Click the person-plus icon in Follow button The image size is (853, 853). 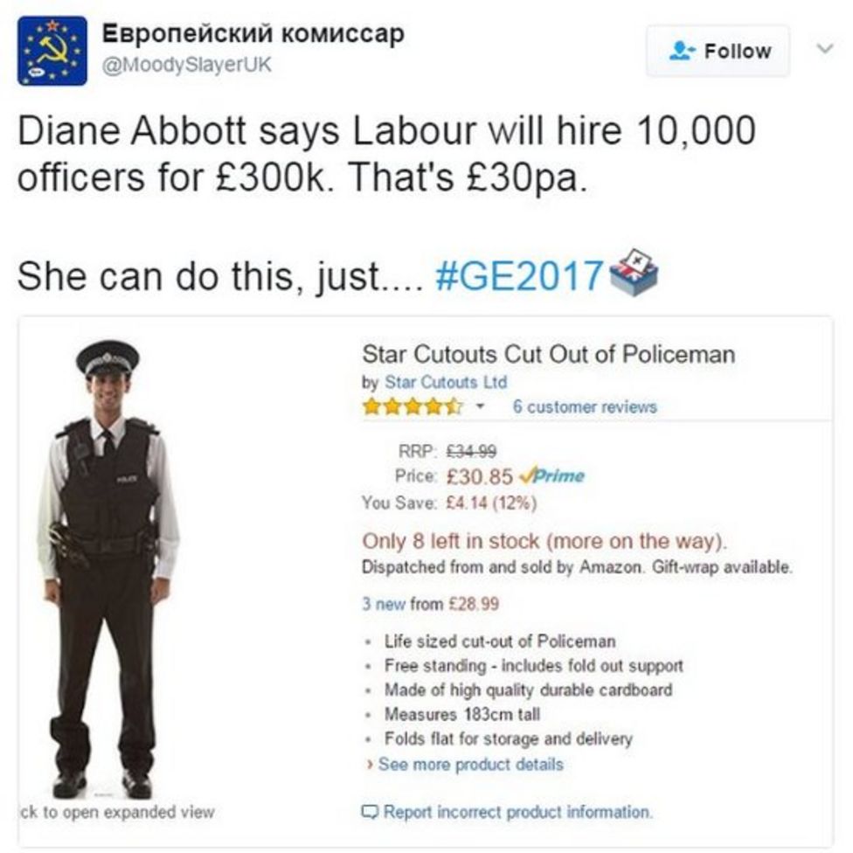[x=682, y=51]
